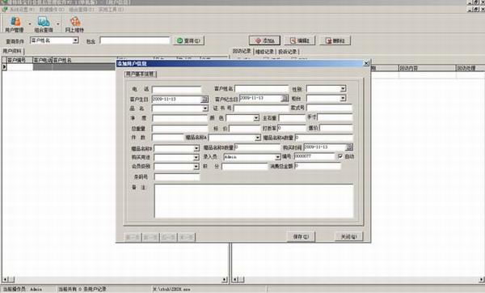The height and width of the screenshot is (293, 485).
Task: Click the 添加 add record button
Action: (x=265, y=40)
